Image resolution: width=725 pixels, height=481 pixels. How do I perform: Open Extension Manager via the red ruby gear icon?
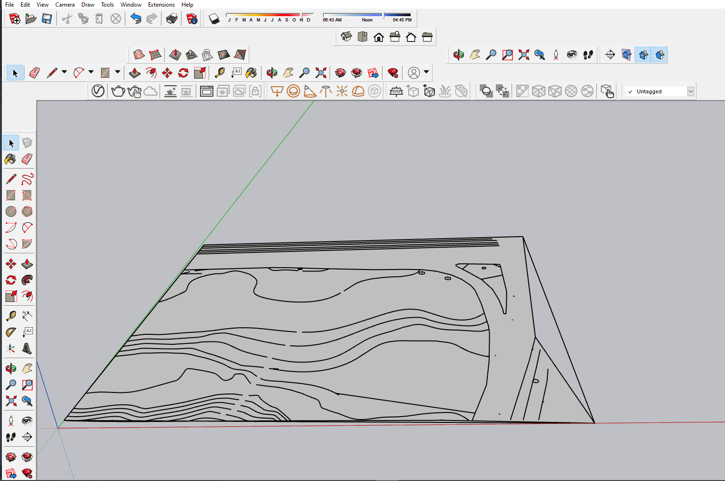tap(393, 73)
